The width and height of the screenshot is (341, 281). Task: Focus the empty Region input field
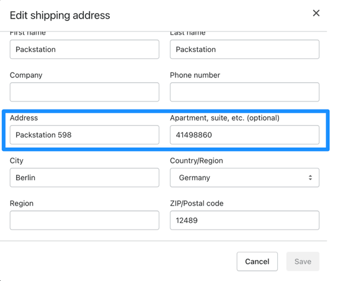click(84, 220)
